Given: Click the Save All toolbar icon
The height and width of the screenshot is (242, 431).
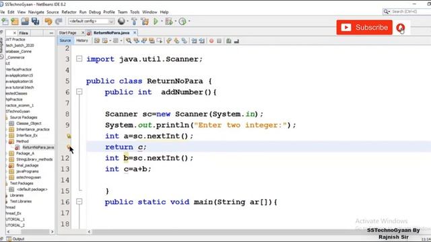Looking at the screenshot, I should (x=36, y=22).
